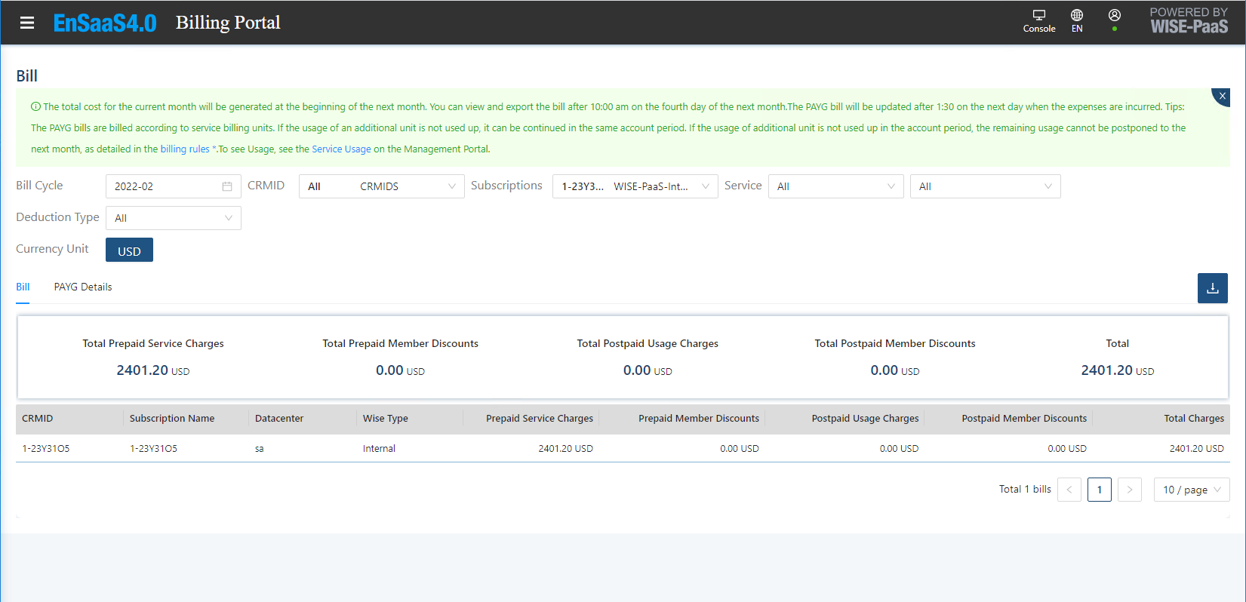Click the Billing Portal title

pyautogui.click(x=228, y=23)
